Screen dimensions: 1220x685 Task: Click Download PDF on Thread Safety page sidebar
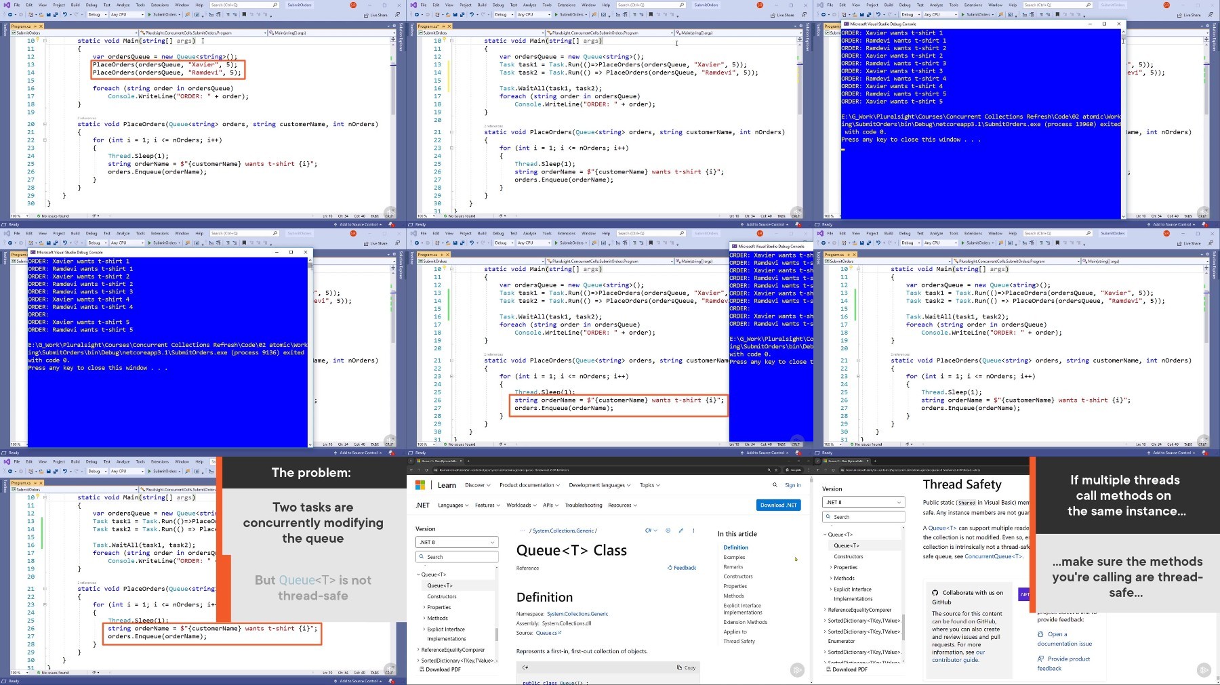pyautogui.click(x=846, y=669)
